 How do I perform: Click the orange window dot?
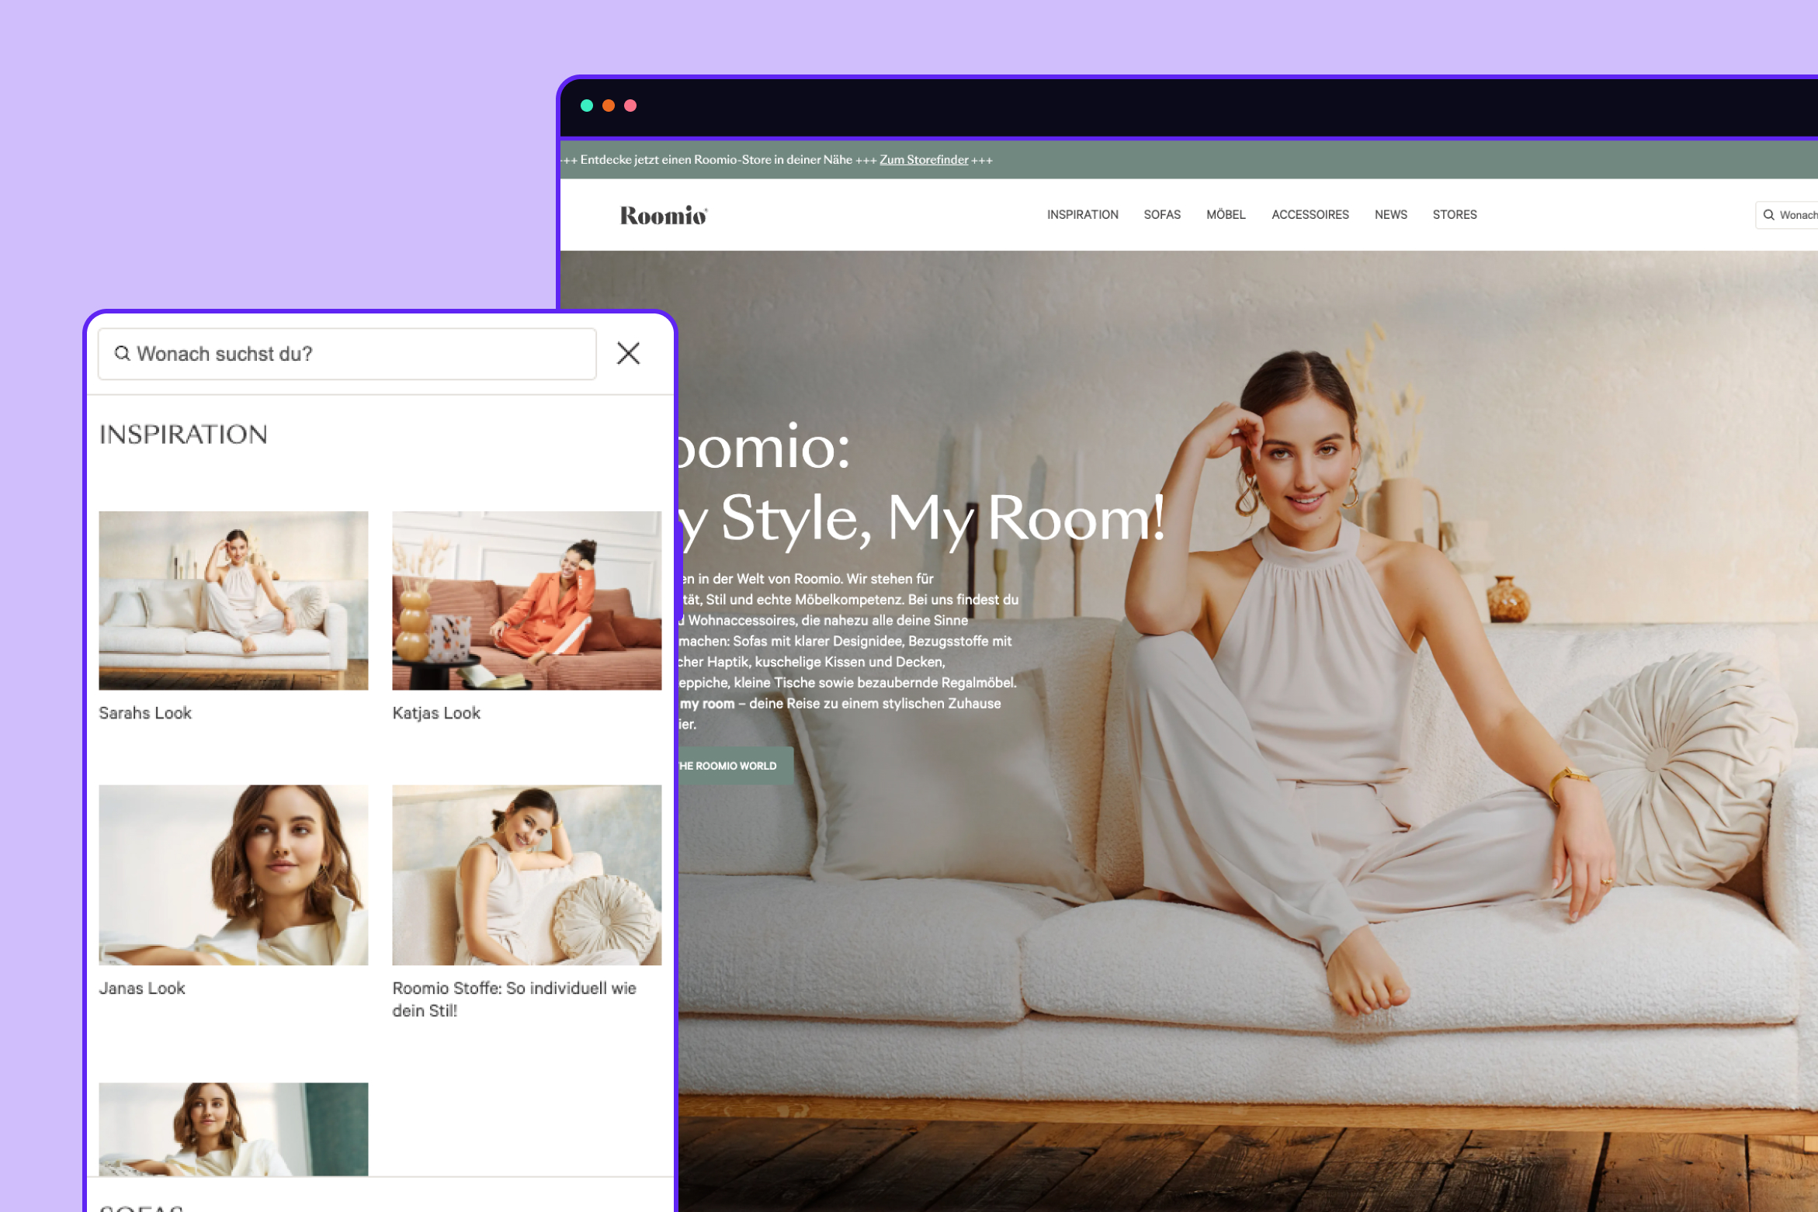(x=609, y=106)
